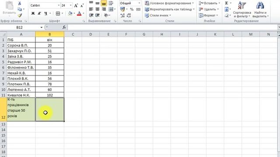Click the red font color button
The width and height of the screenshot is (280, 157).
point(79,14)
